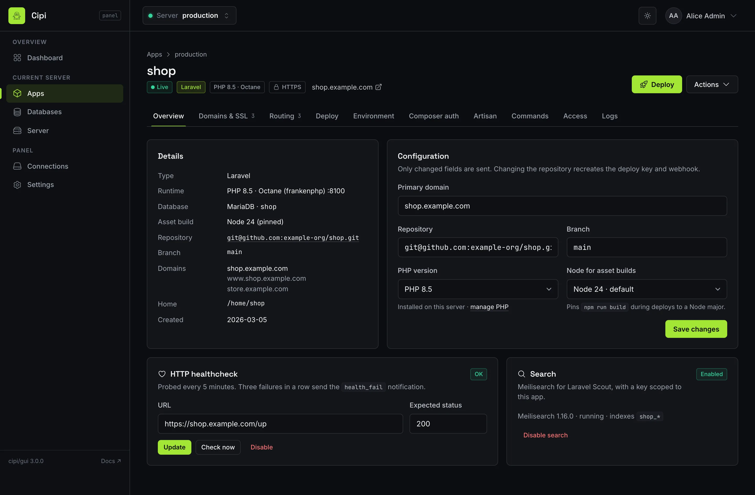
Task: Click Disable search link
Action: [545, 435]
